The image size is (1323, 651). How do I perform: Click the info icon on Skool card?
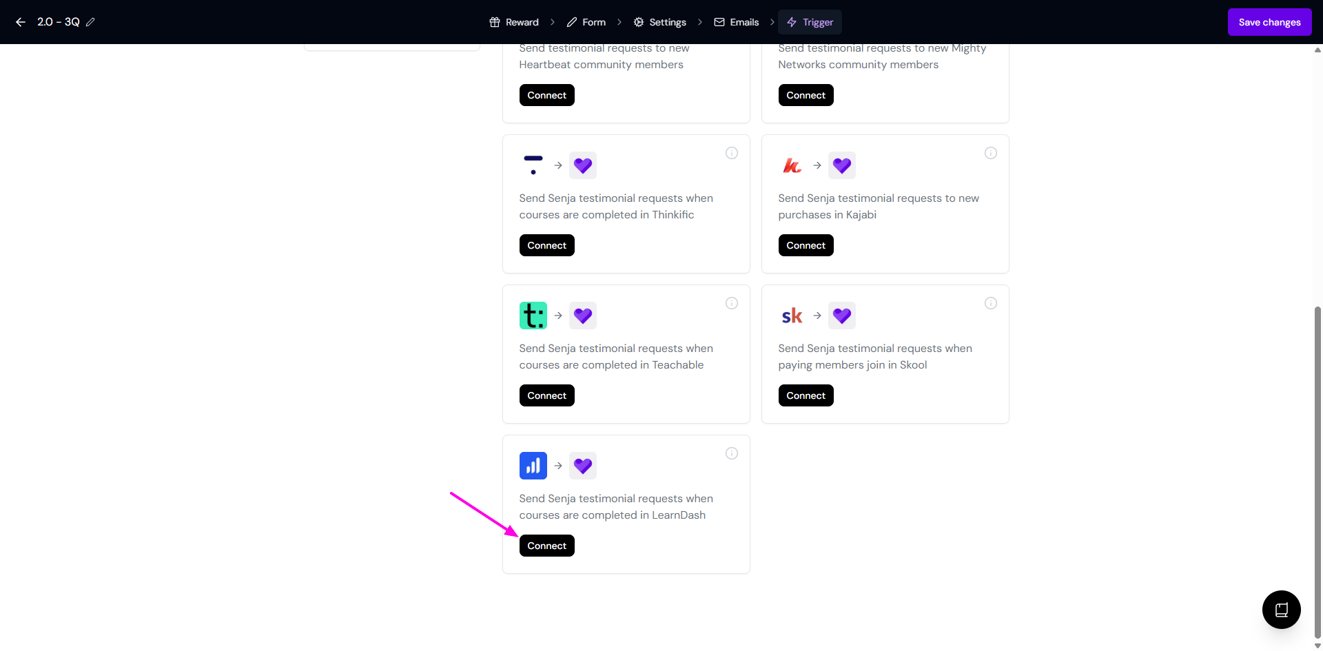coord(991,303)
